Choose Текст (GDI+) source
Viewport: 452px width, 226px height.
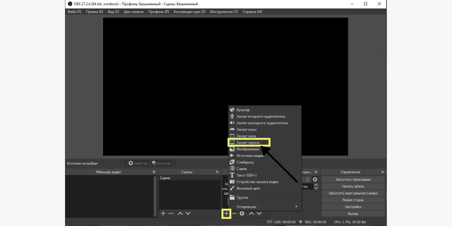264,175
